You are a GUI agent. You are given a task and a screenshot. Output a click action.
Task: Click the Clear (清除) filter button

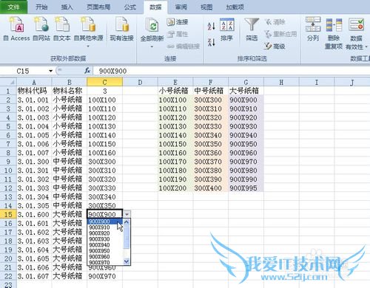coord(275,22)
